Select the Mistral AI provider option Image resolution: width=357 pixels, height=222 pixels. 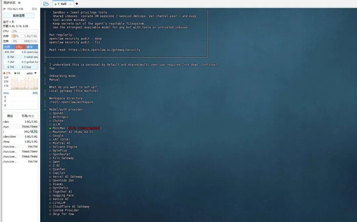59,143
